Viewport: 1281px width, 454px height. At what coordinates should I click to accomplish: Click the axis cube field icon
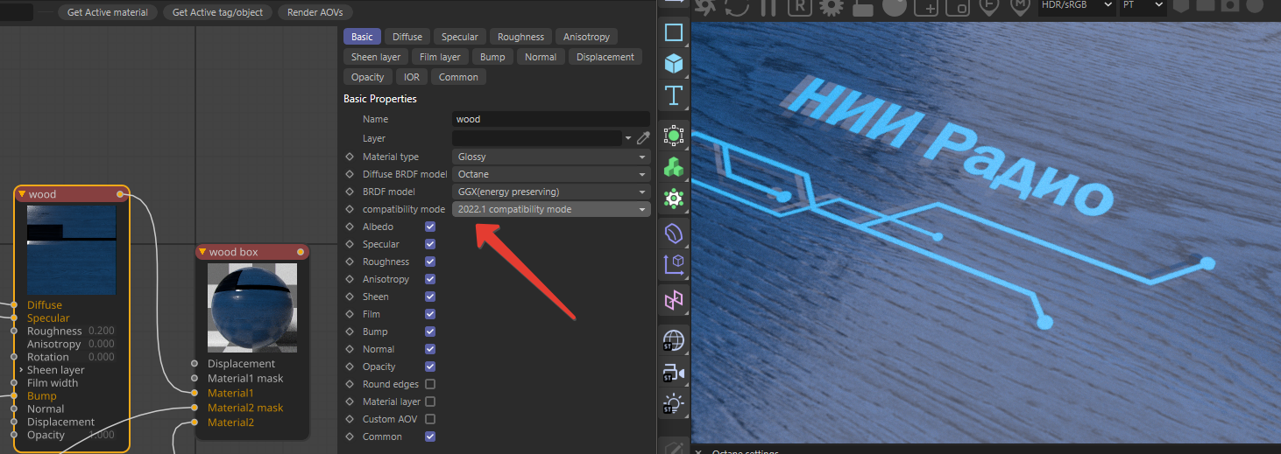(673, 263)
